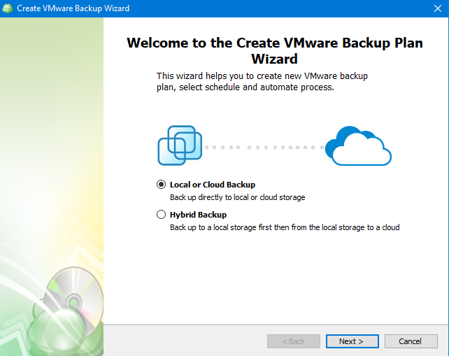Select the Hybrid Backup radio button
This screenshot has width=449, height=356.
162,215
